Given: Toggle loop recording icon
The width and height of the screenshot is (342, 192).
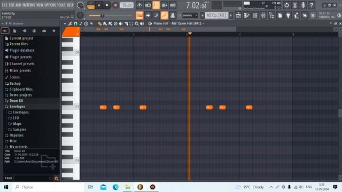Looking at the screenshot, I should coord(173,5).
